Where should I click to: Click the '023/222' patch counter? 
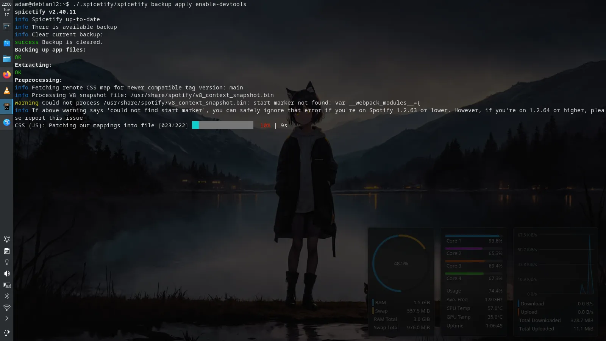(x=173, y=125)
